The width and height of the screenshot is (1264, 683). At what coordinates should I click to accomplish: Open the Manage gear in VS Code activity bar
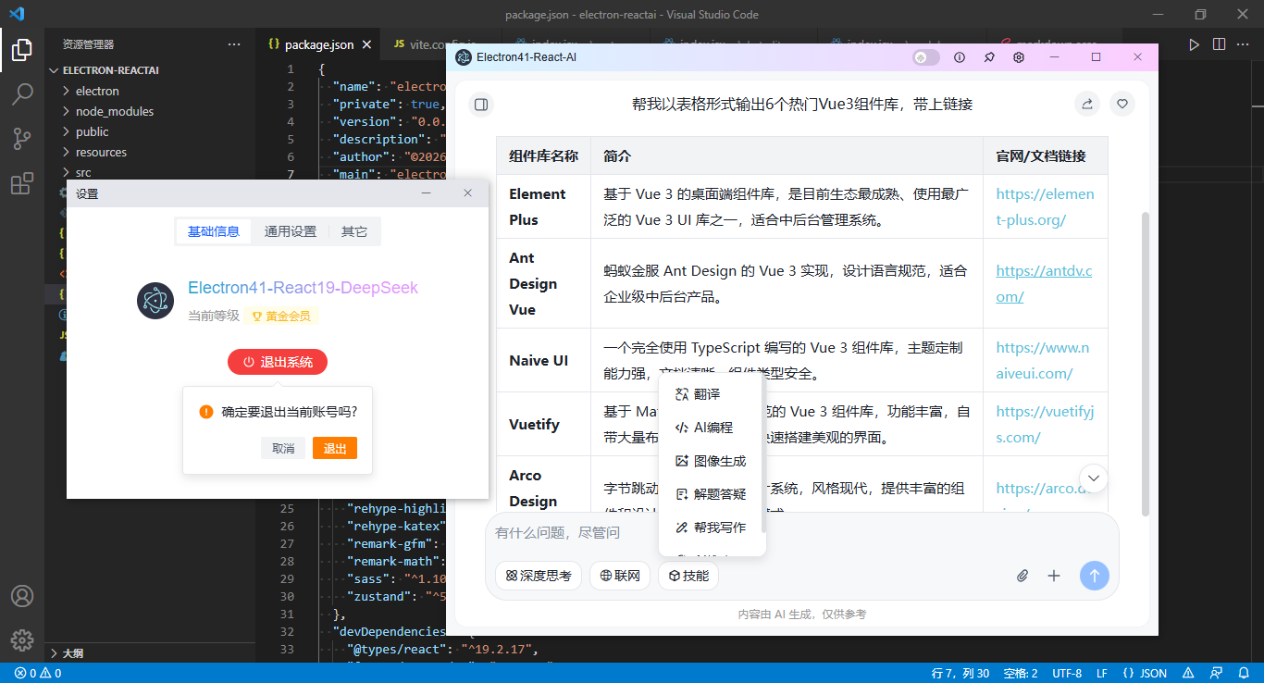coord(22,640)
